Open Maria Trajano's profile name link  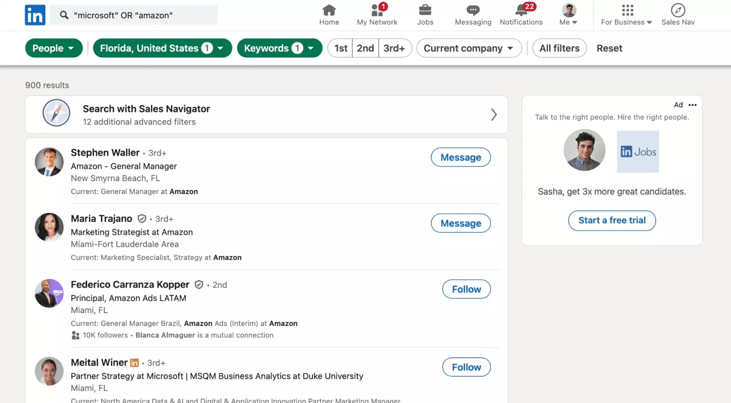(x=101, y=218)
